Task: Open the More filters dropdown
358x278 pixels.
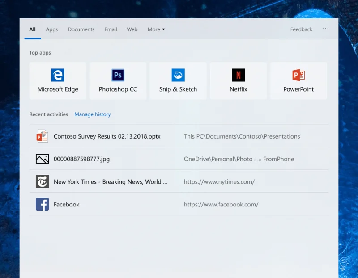Action: pyautogui.click(x=156, y=29)
